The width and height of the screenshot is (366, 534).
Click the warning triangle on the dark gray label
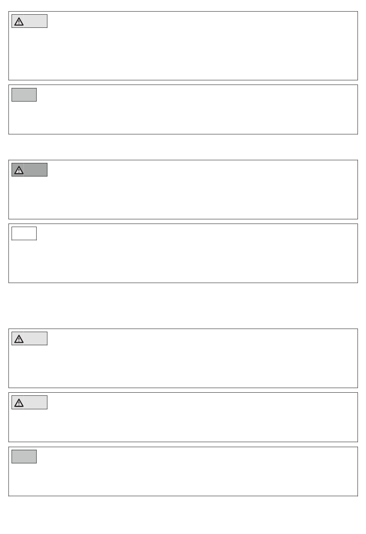point(18,170)
